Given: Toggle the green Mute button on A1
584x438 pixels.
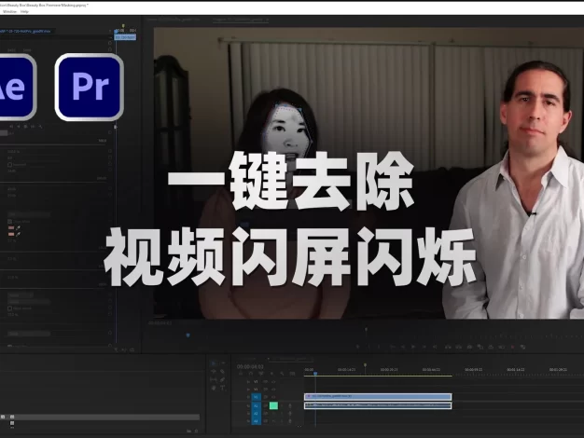Looking at the screenshot, I should tap(273, 405).
